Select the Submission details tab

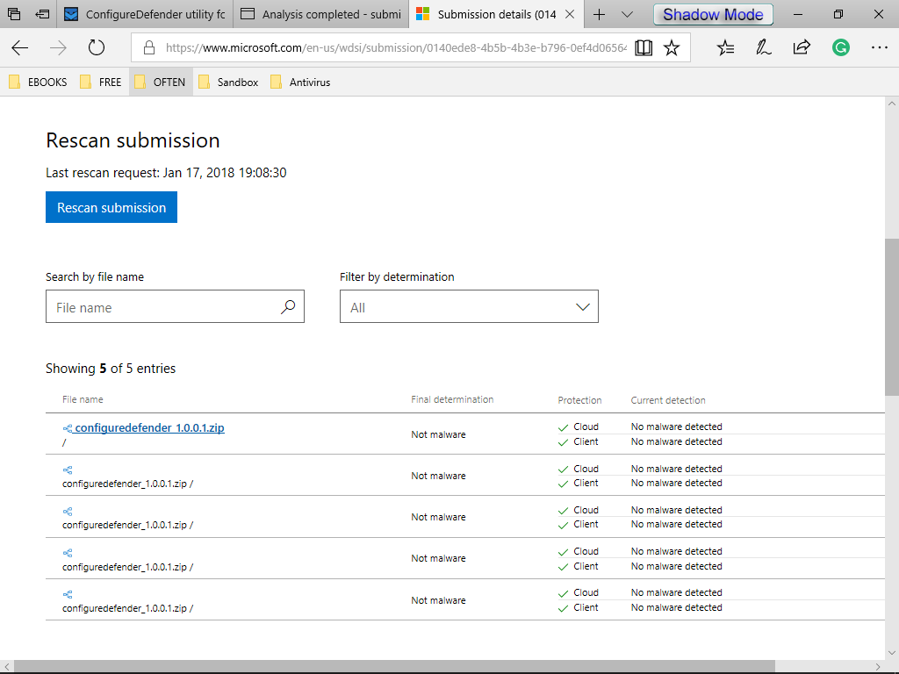(486, 14)
